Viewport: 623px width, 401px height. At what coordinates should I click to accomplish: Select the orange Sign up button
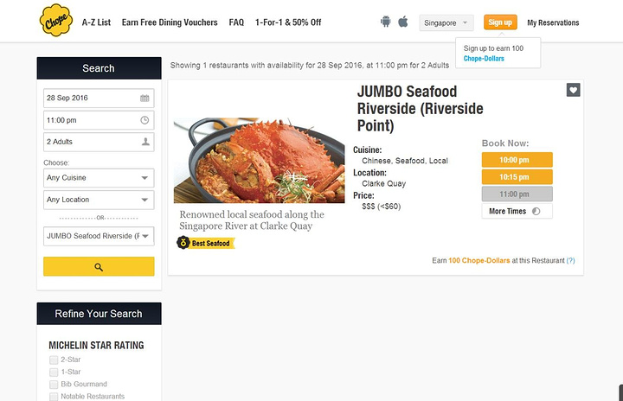pyautogui.click(x=500, y=22)
